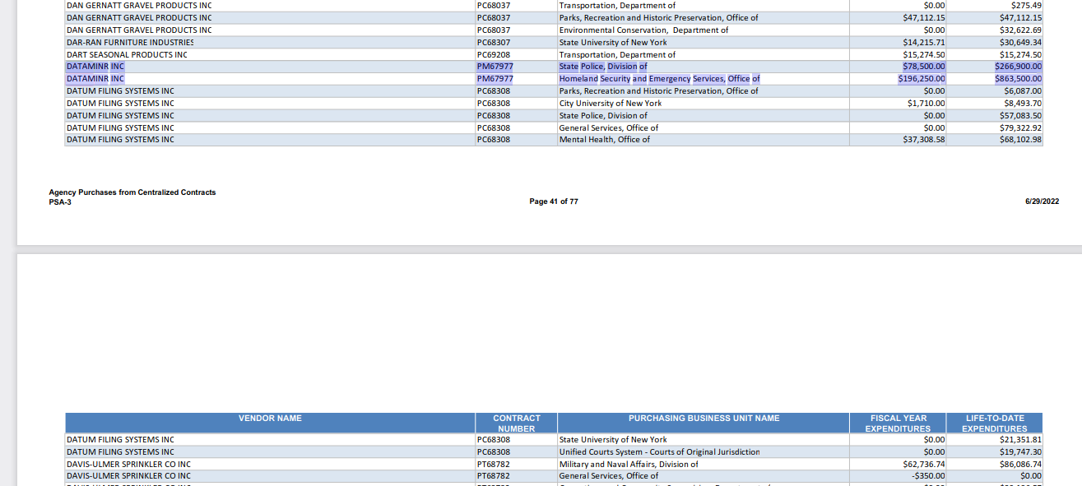
Task: Click 'Agency Purchases from Centralized Contracts' footer title
Action: click(132, 192)
